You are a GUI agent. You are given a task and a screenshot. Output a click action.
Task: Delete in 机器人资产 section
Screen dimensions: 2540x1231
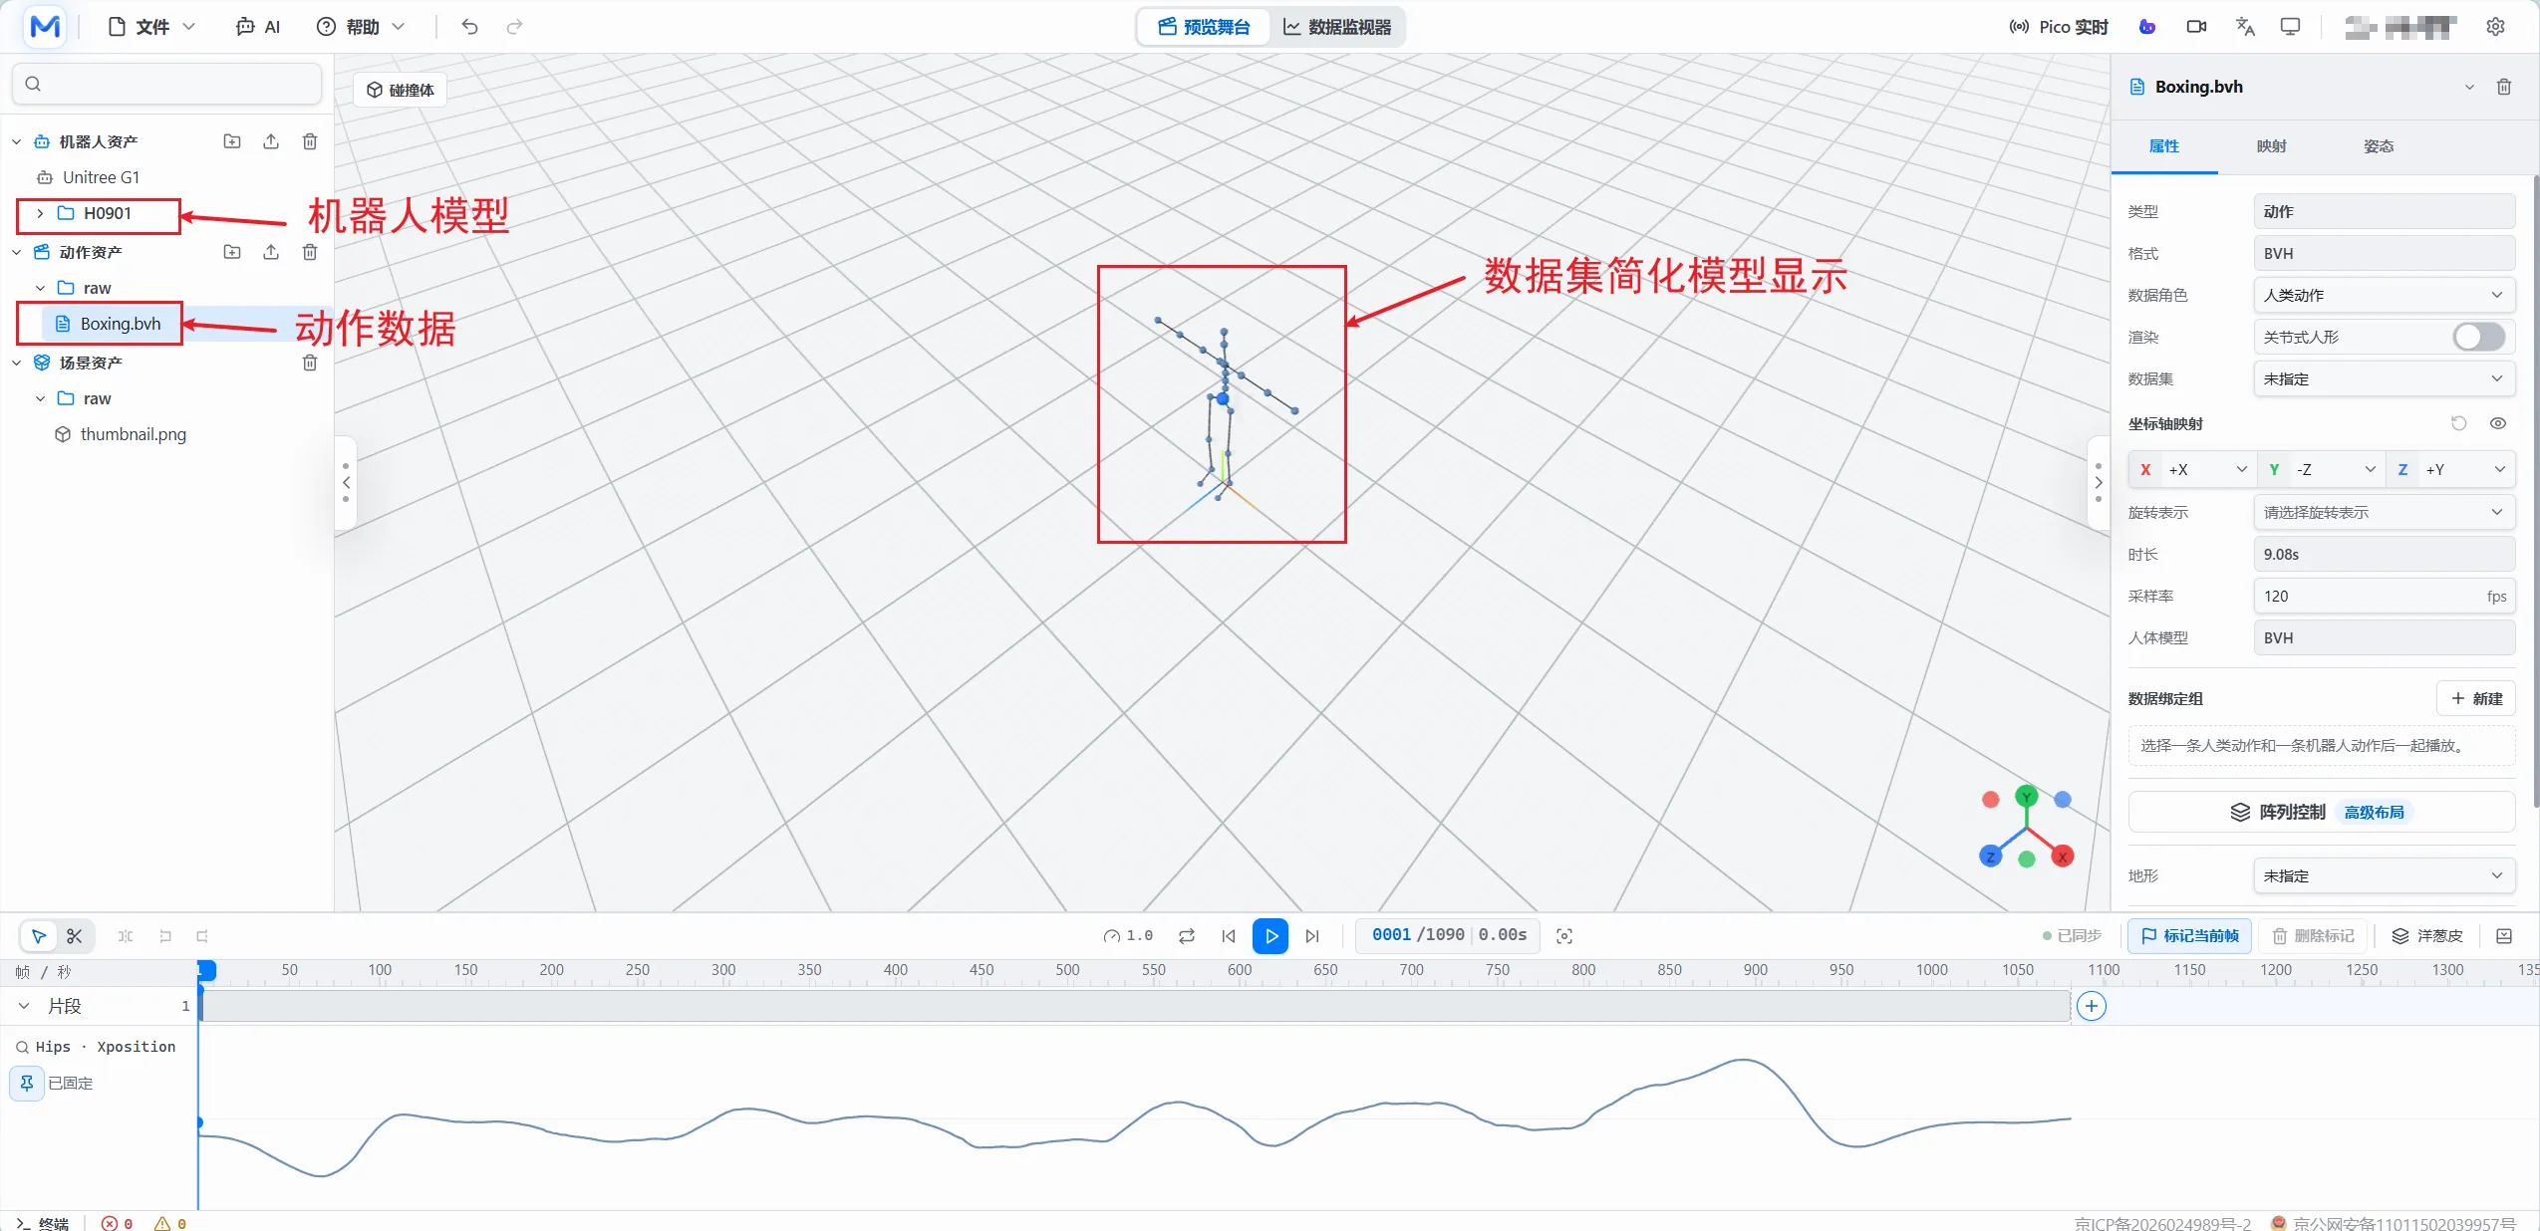[x=310, y=141]
